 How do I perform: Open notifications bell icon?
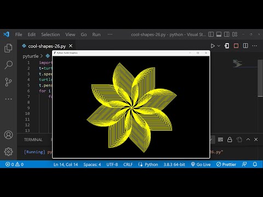click(x=255, y=164)
